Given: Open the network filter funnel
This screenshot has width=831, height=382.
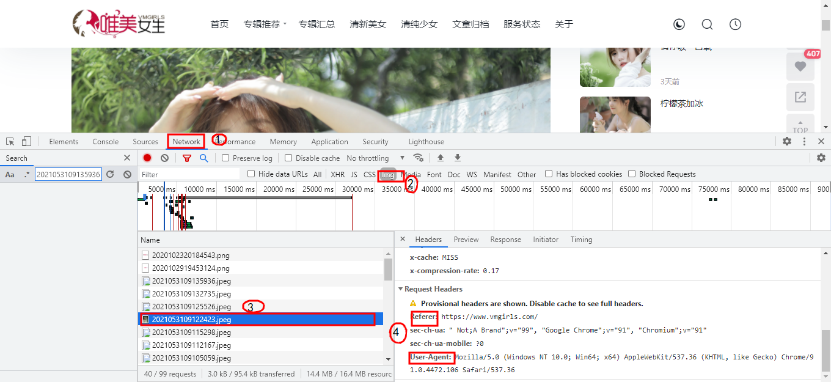Looking at the screenshot, I should pyautogui.click(x=187, y=158).
